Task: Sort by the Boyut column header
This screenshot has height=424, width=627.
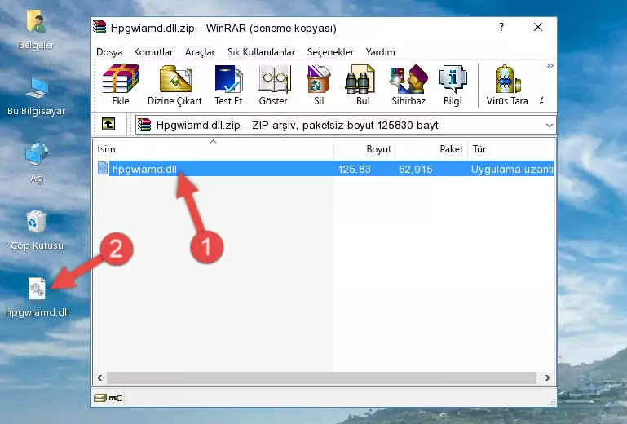Action: pos(364,149)
